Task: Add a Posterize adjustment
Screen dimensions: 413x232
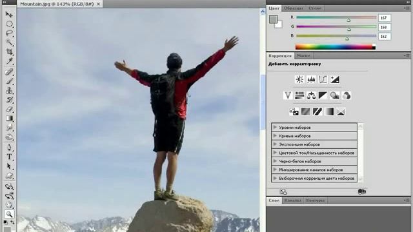Action: 305,111
